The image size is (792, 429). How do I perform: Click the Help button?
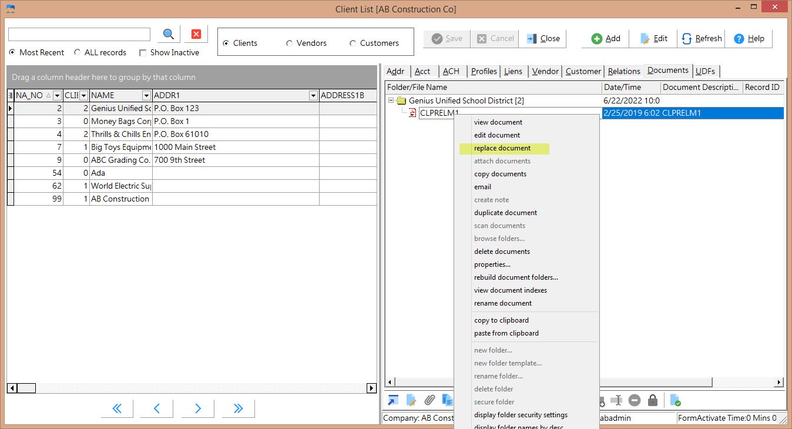pyautogui.click(x=749, y=39)
